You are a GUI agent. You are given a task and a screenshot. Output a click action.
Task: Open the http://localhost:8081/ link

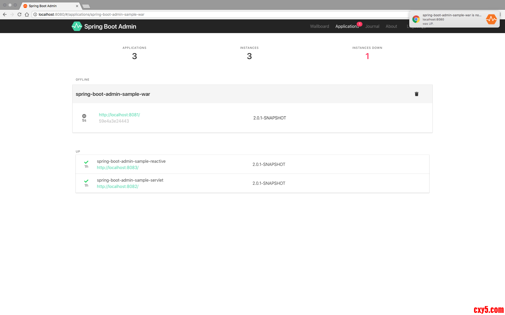tap(119, 115)
